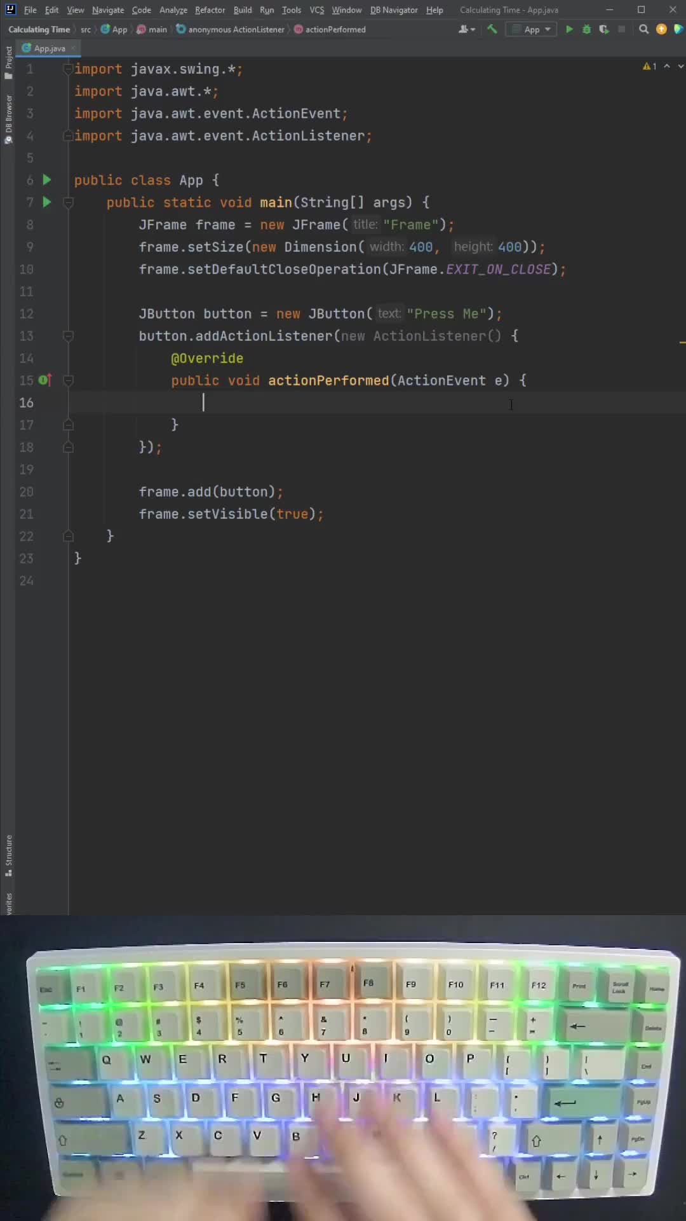Click the green hammer Build Project icon
The height and width of the screenshot is (1221, 686).
coord(492,29)
